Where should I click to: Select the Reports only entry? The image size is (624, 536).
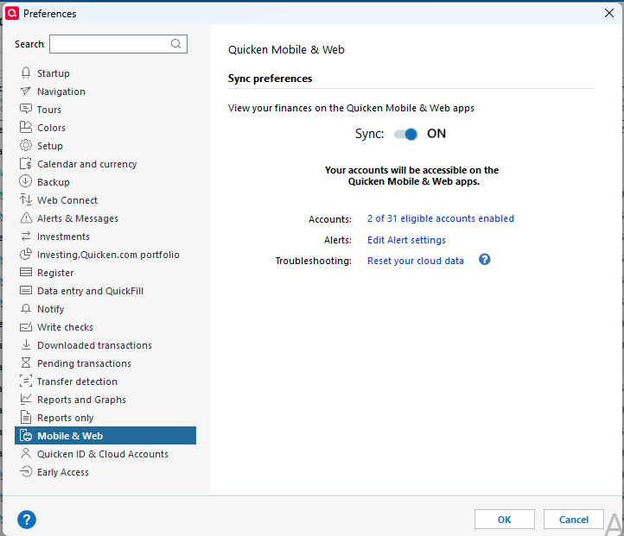click(66, 418)
